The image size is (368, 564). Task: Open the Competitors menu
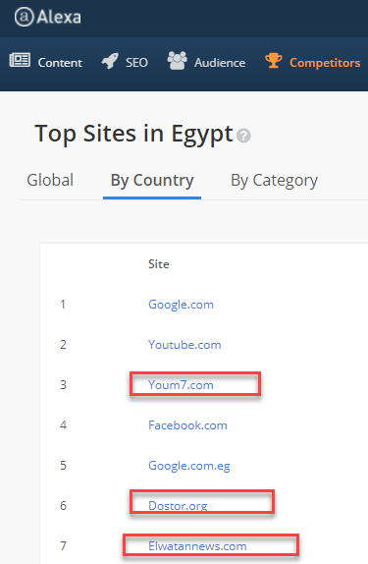(x=325, y=63)
